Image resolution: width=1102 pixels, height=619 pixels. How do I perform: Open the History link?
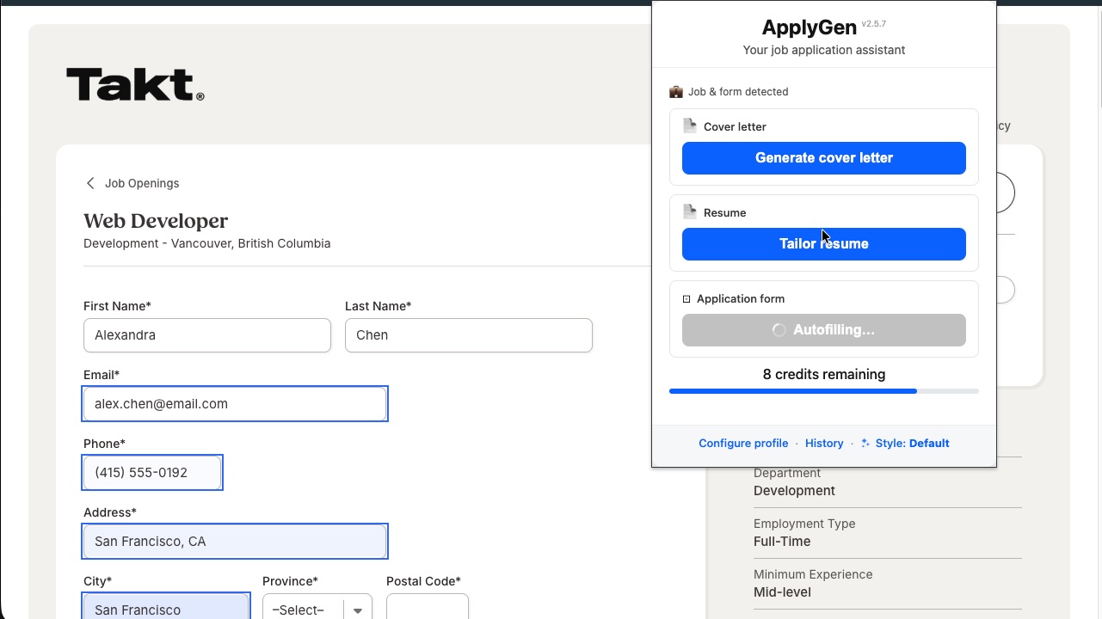tap(824, 444)
